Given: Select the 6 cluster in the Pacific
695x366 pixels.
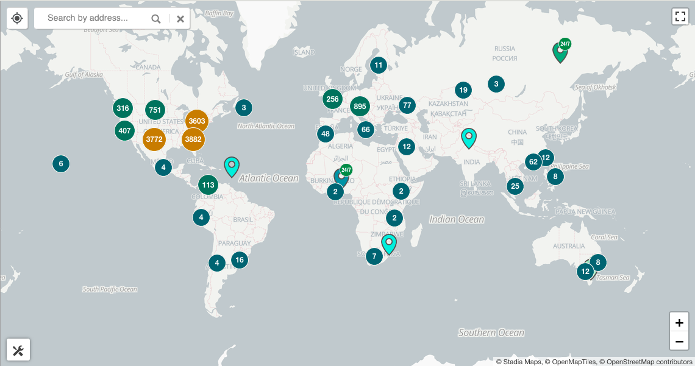Looking at the screenshot, I should pyautogui.click(x=61, y=164).
